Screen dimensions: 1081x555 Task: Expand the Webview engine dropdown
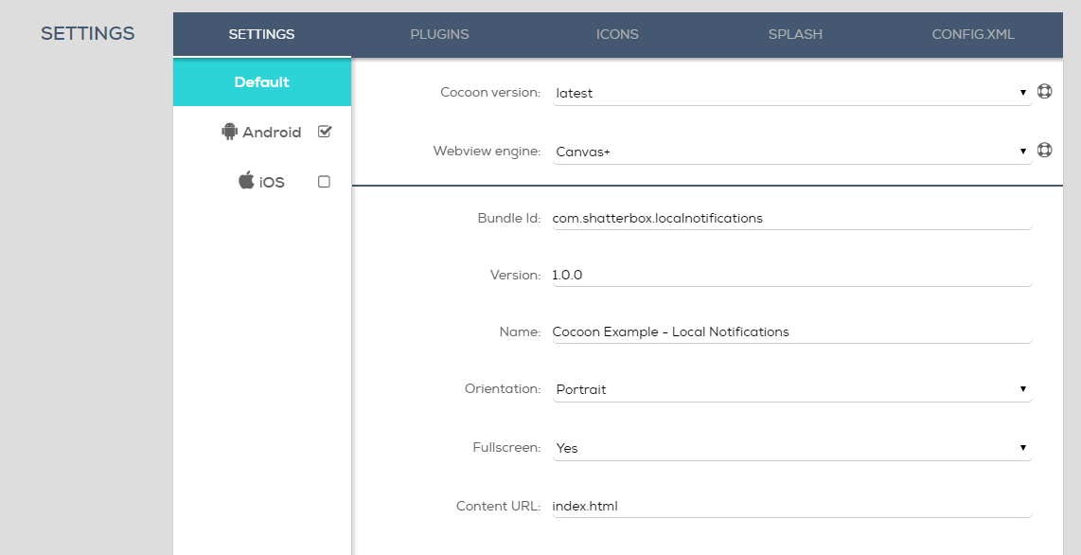tap(791, 152)
